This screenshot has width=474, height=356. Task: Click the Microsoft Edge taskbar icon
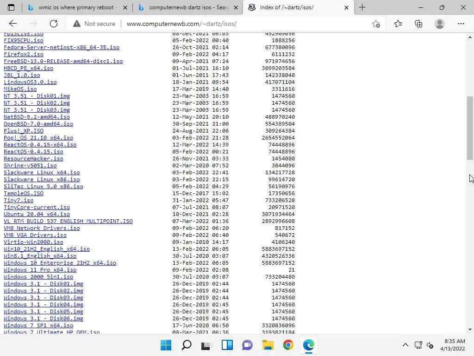(x=309, y=345)
